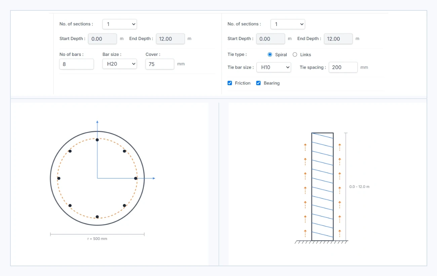
Task: Open the Tie bar size H10 dropdown
Action: [x=274, y=67]
